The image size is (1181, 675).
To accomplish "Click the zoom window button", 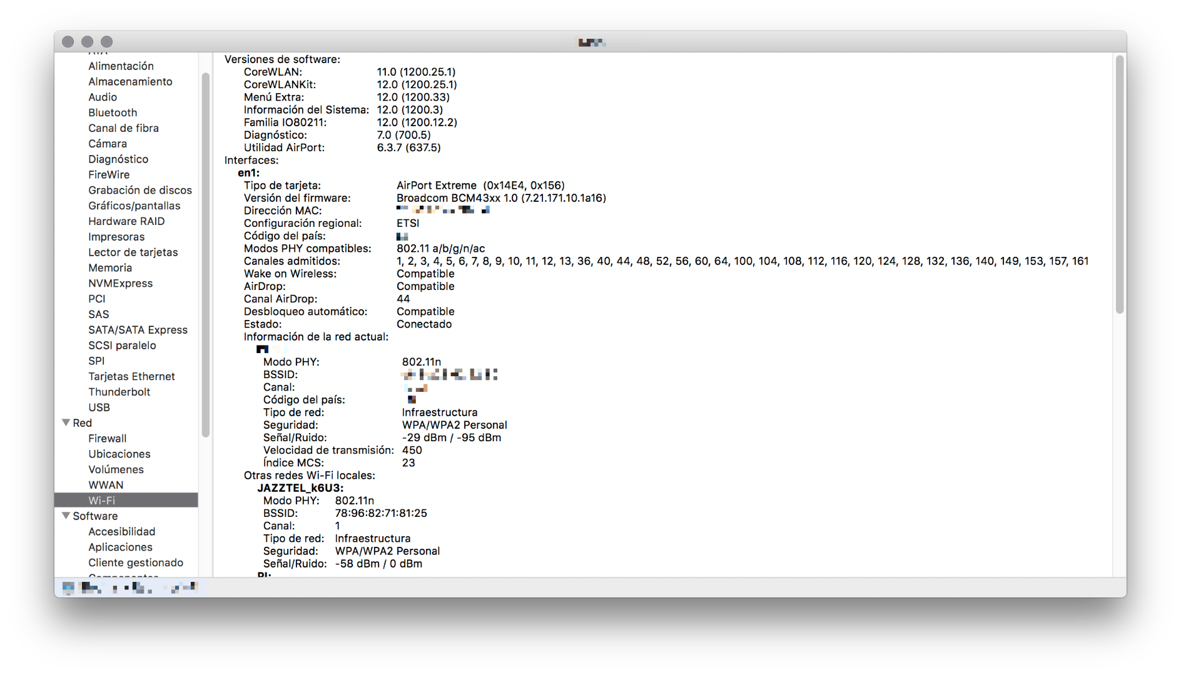I will coord(107,42).
